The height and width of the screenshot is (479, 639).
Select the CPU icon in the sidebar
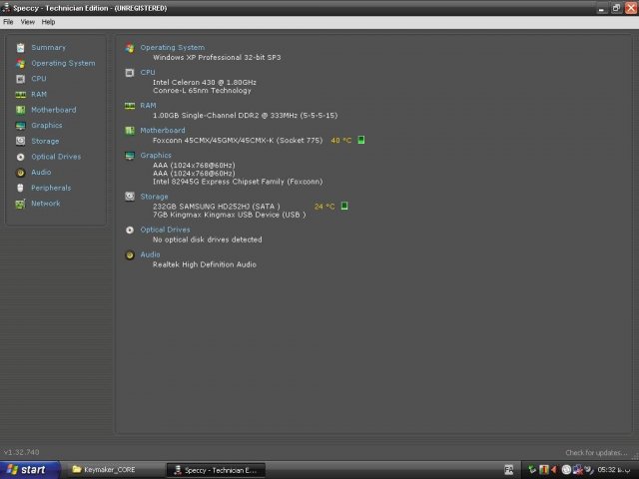coord(20,78)
